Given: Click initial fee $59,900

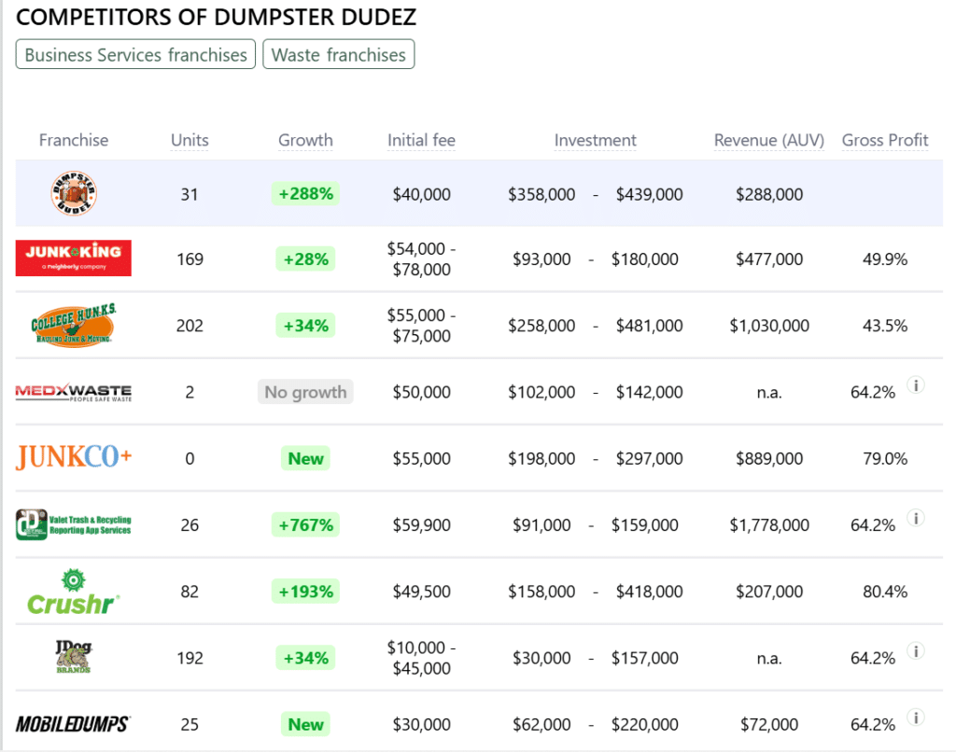Looking at the screenshot, I should (x=421, y=524).
